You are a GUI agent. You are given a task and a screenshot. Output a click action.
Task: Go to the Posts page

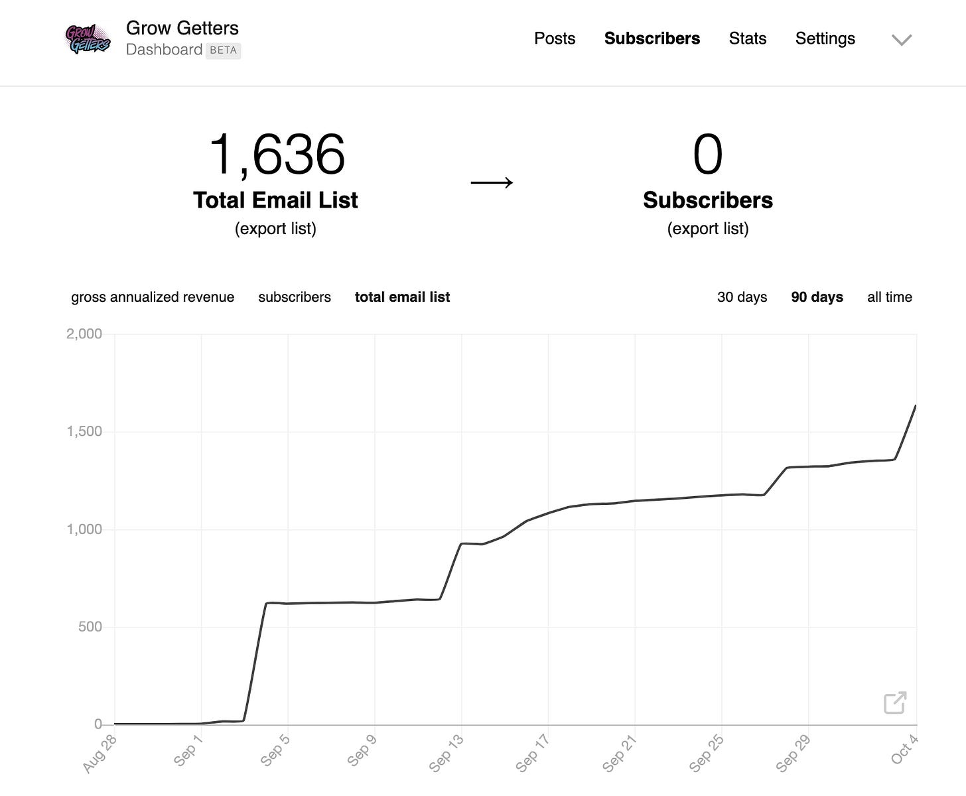tap(555, 38)
